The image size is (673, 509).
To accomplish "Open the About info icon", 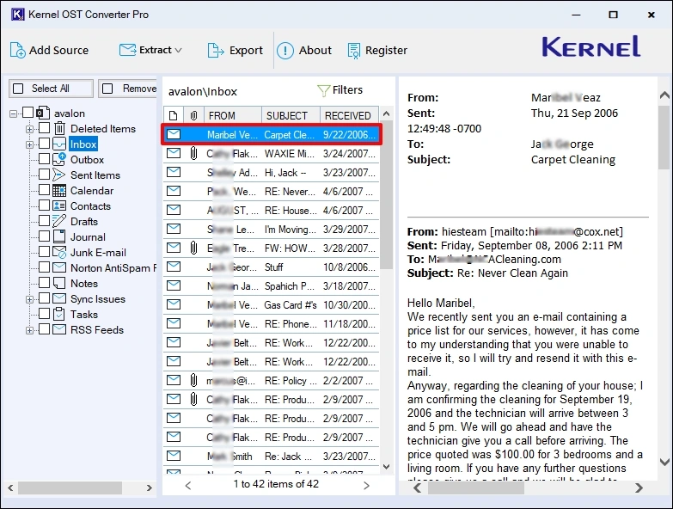I will (285, 51).
